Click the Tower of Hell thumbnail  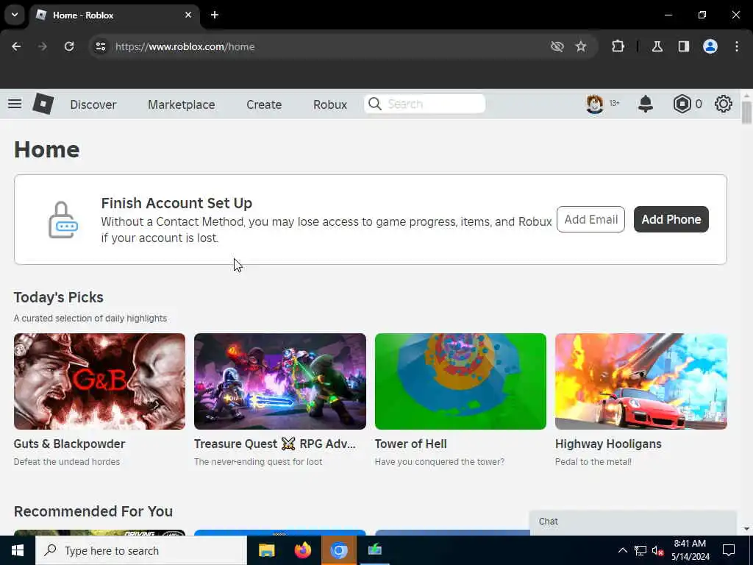click(460, 381)
